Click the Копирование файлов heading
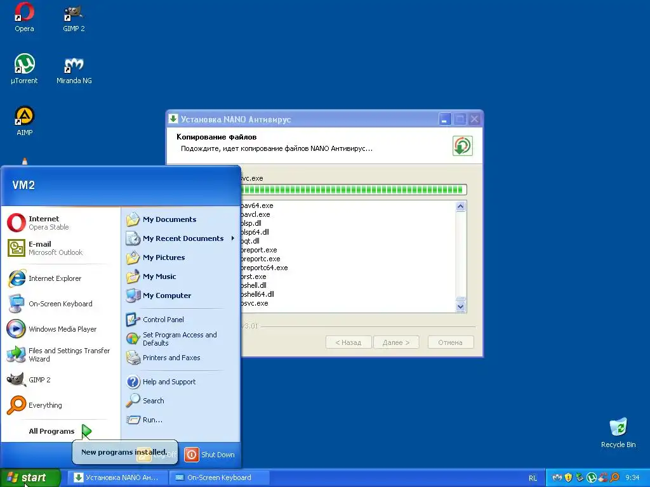This screenshot has width=650, height=487. (x=216, y=137)
